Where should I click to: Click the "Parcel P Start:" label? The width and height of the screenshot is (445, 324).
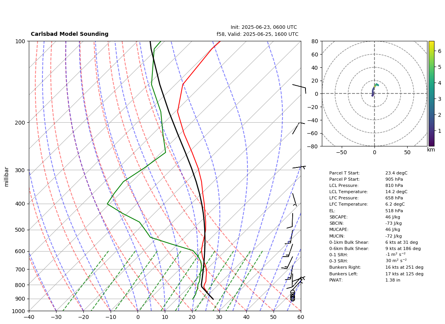344,179
